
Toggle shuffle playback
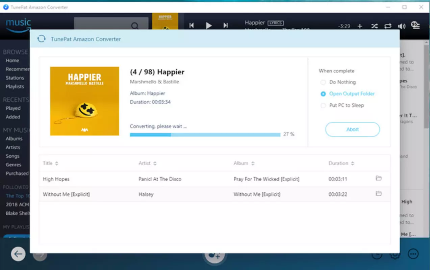374,26
